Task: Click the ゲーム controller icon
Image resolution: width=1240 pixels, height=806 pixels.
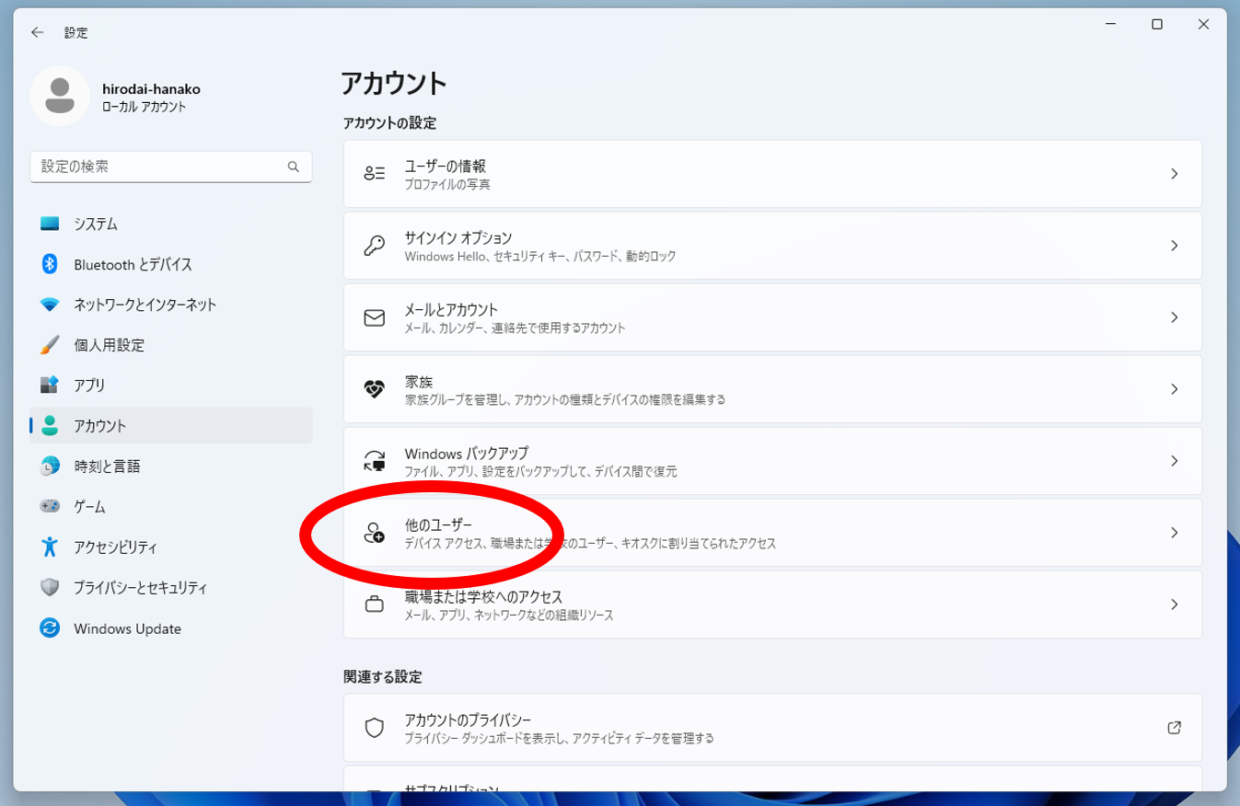Action: tap(50, 506)
